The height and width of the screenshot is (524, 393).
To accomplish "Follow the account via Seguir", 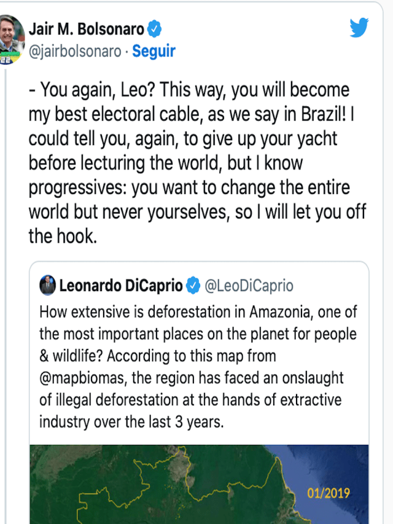I will [154, 52].
